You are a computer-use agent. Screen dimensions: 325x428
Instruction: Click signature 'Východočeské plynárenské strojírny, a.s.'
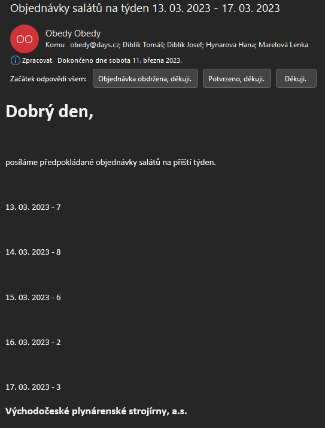[96, 411]
